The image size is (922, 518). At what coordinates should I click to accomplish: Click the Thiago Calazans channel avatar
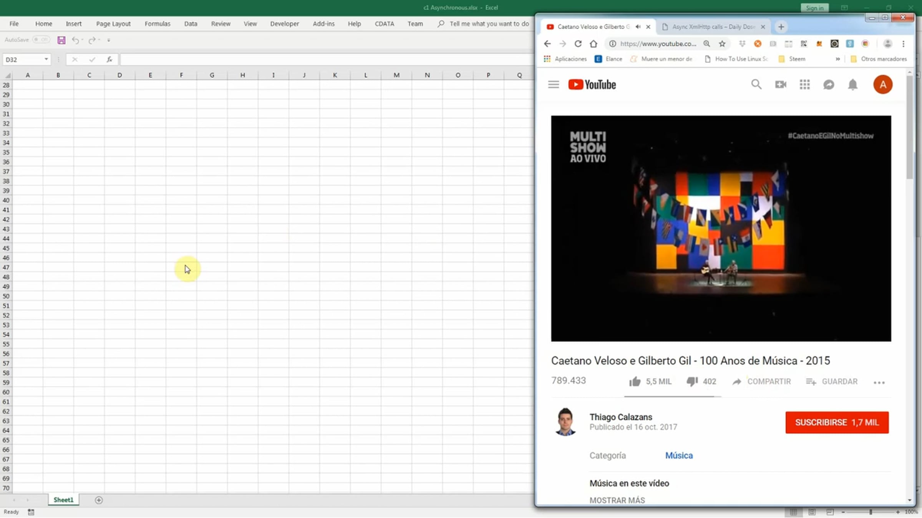[x=565, y=422]
